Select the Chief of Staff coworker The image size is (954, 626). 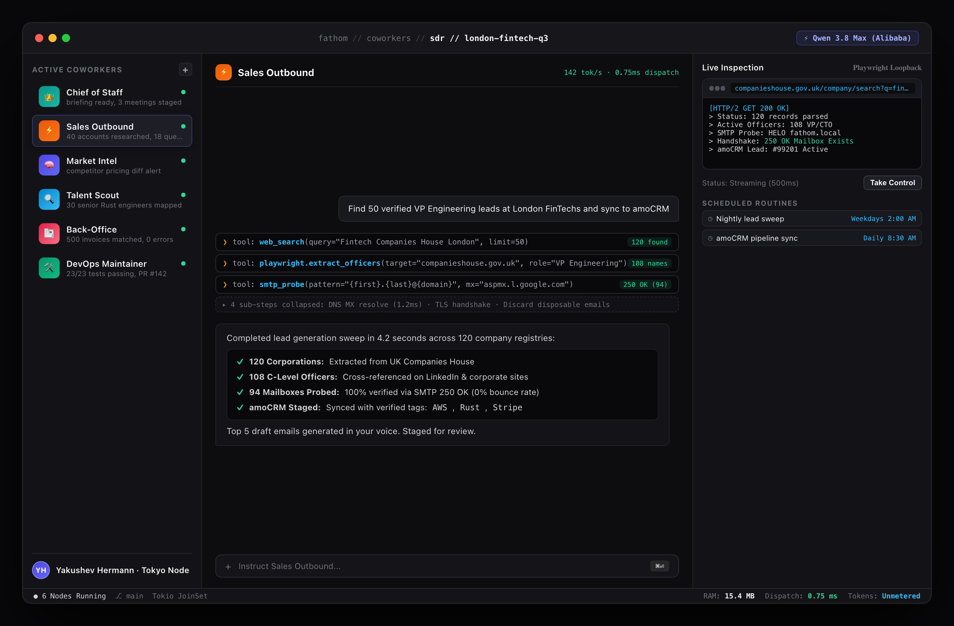[x=112, y=97]
